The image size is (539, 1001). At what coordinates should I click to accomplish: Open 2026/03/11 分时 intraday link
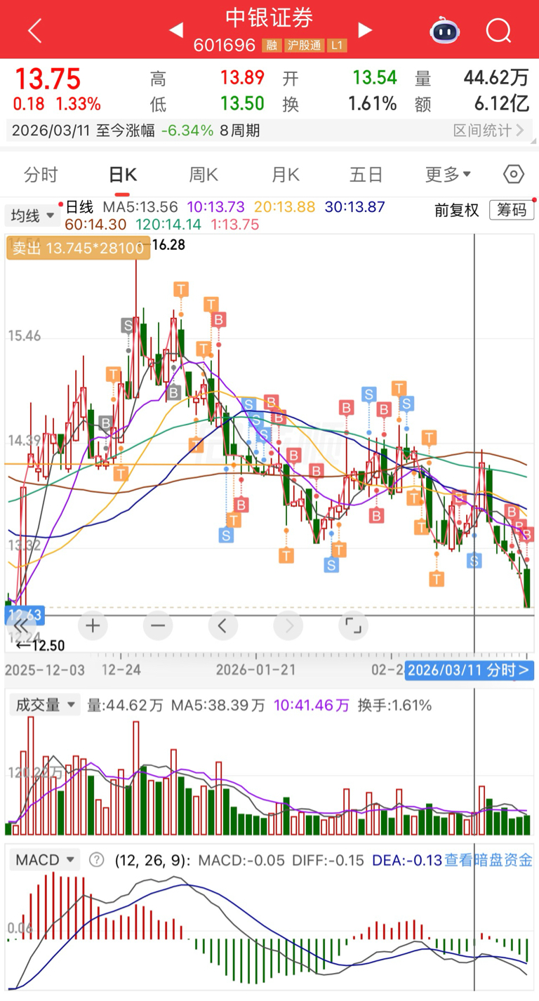469,670
